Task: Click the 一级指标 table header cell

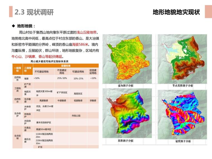Action: pos(17,69)
